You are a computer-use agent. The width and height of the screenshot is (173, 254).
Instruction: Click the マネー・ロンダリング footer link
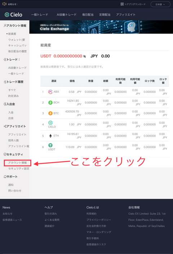(x=99, y=232)
